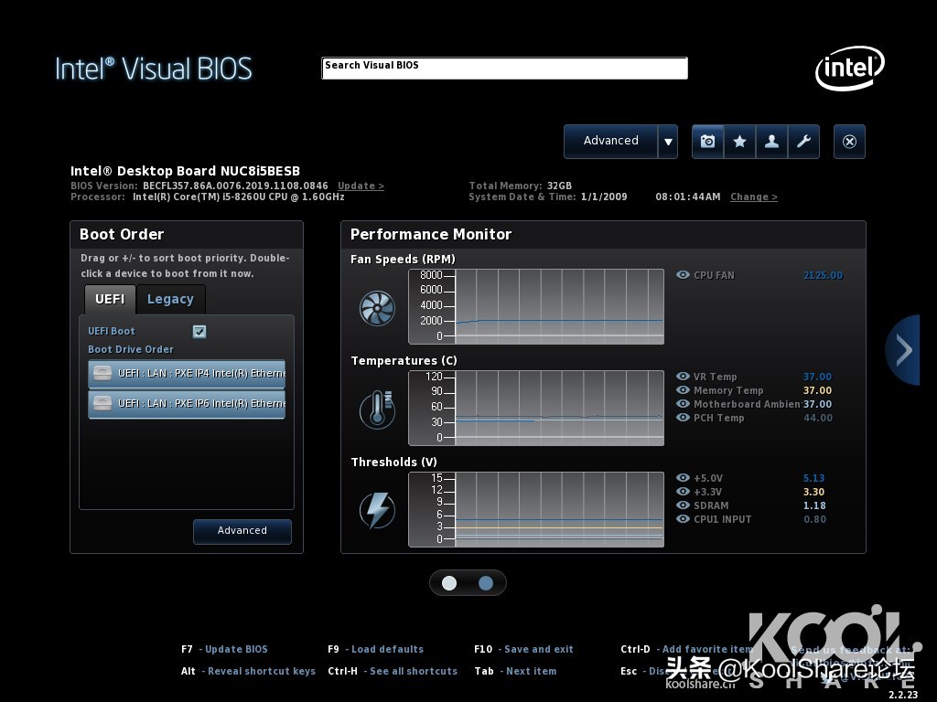Click the user profile icon
This screenshot has width=937, height=702.
pos(771,142)
